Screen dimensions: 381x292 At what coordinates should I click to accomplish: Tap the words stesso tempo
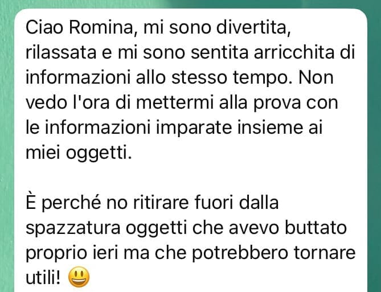pos(232,79)
